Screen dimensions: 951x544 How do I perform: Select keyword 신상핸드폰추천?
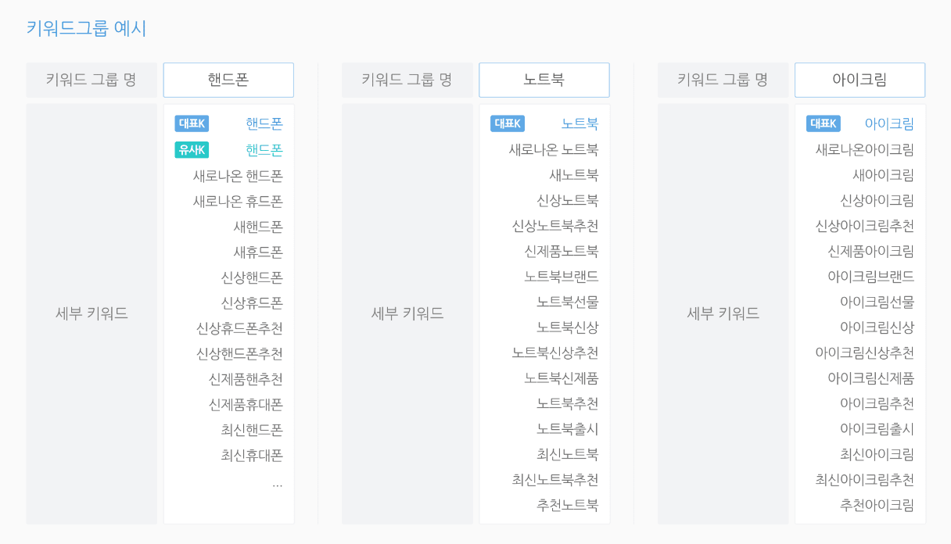pos(239,354)
